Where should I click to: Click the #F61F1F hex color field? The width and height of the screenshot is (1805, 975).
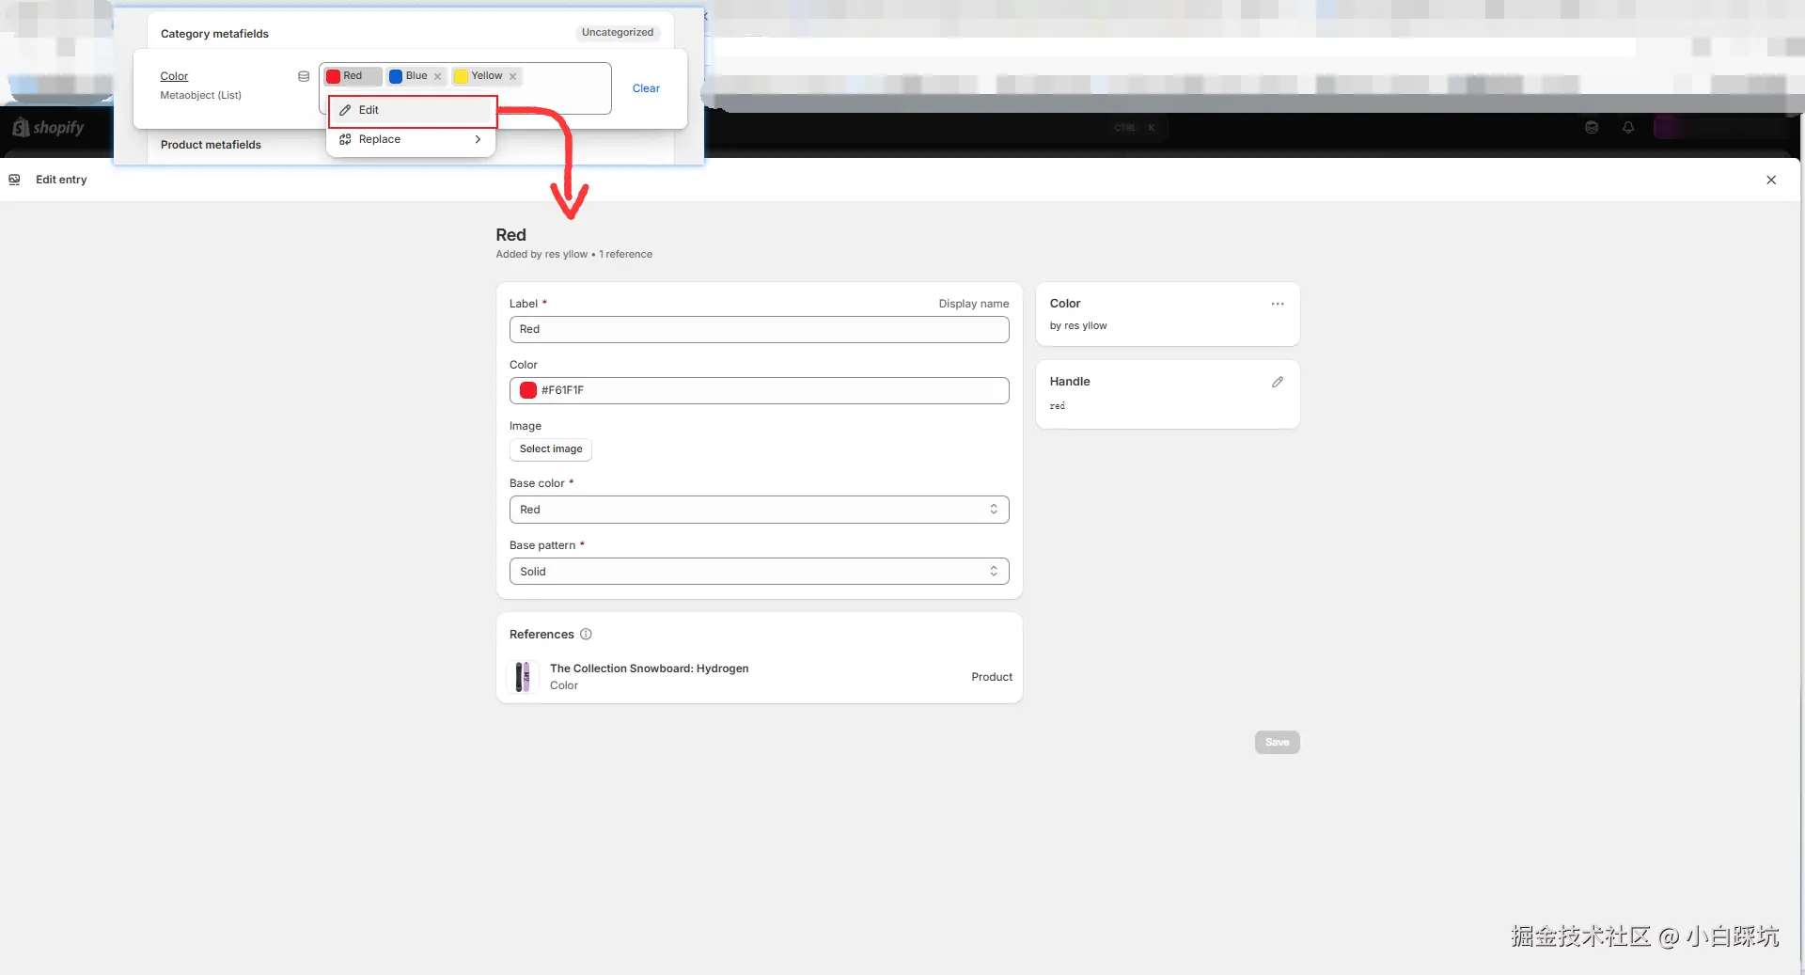pyautogui.click(x=759, y=390)
